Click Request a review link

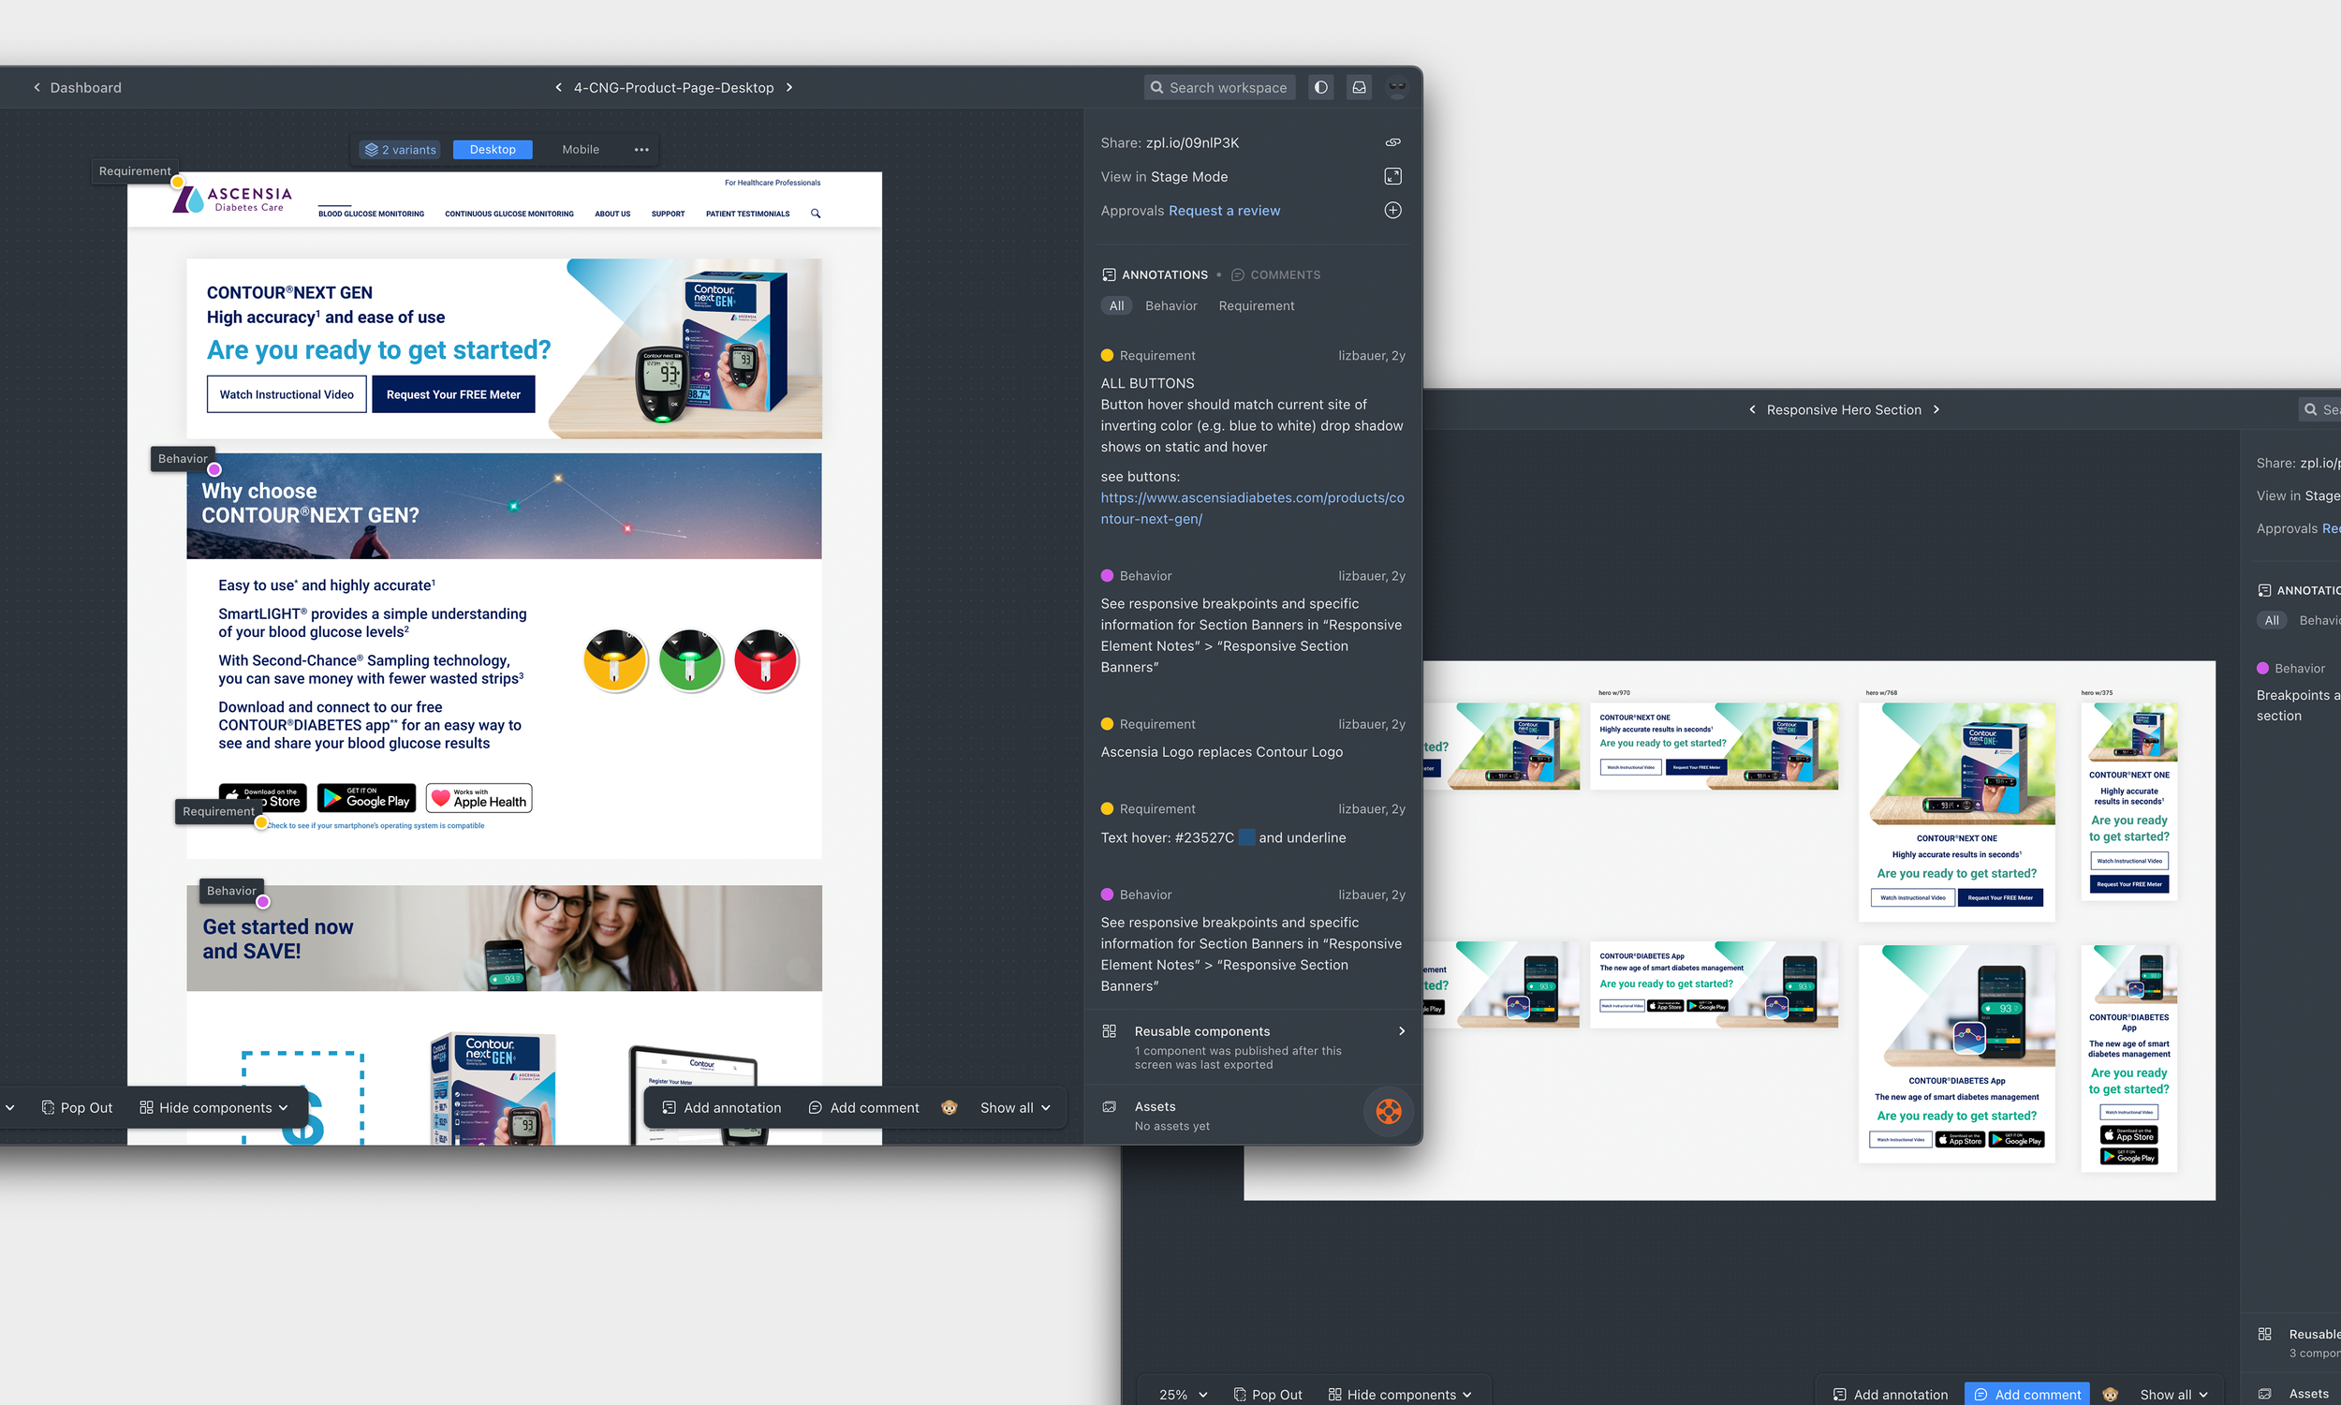(x=1224, y=210)
